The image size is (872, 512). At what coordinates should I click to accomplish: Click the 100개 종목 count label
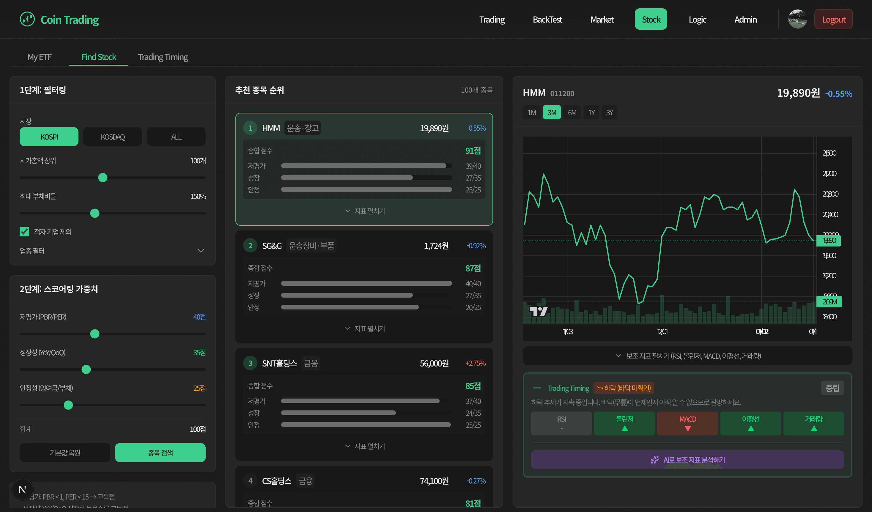click(477, 90)
